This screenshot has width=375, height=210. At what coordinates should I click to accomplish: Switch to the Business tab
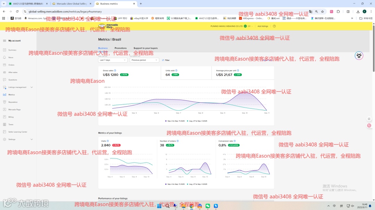coord(103,48)
